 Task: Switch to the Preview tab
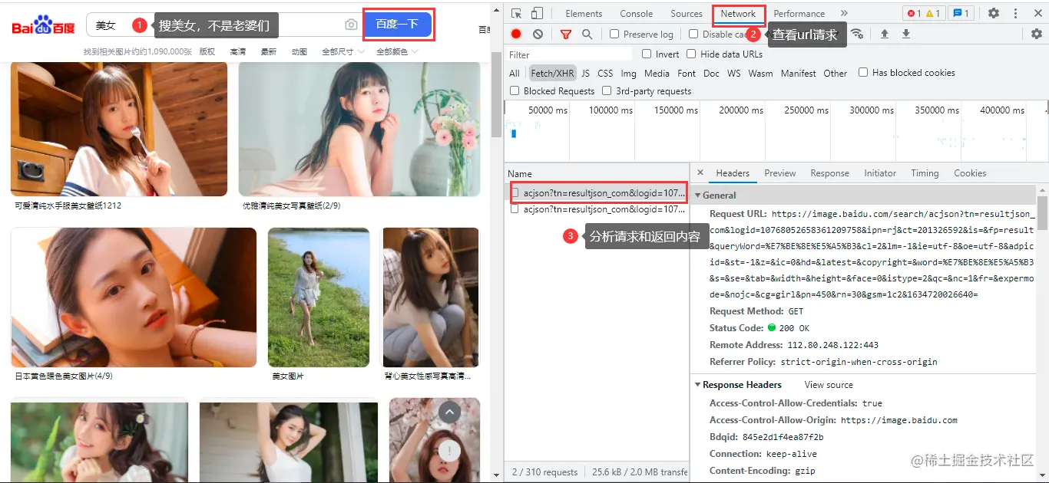(780, 173)
